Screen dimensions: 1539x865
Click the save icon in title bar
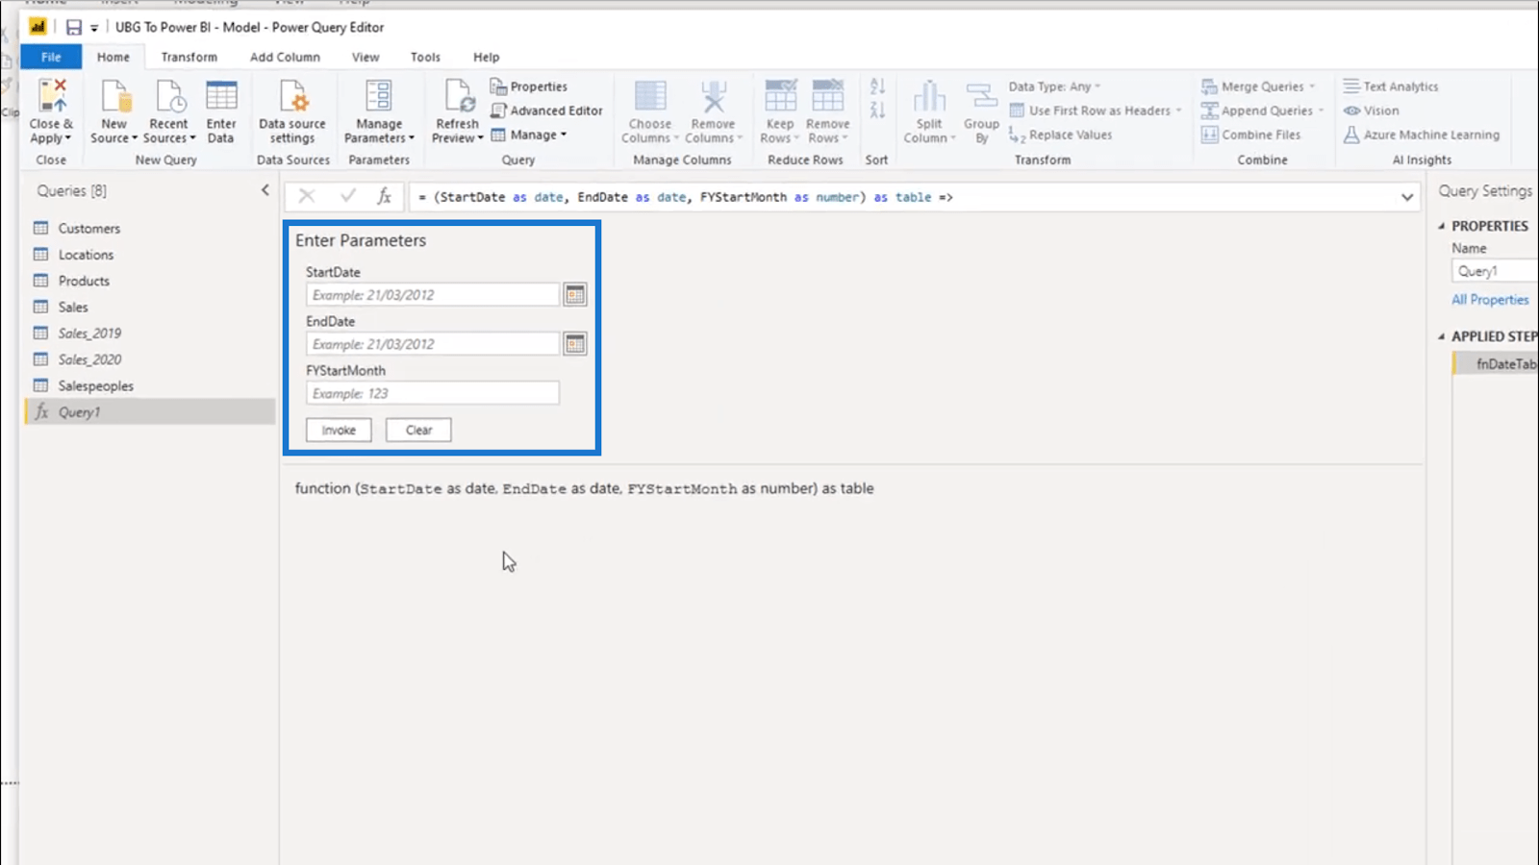73,27
